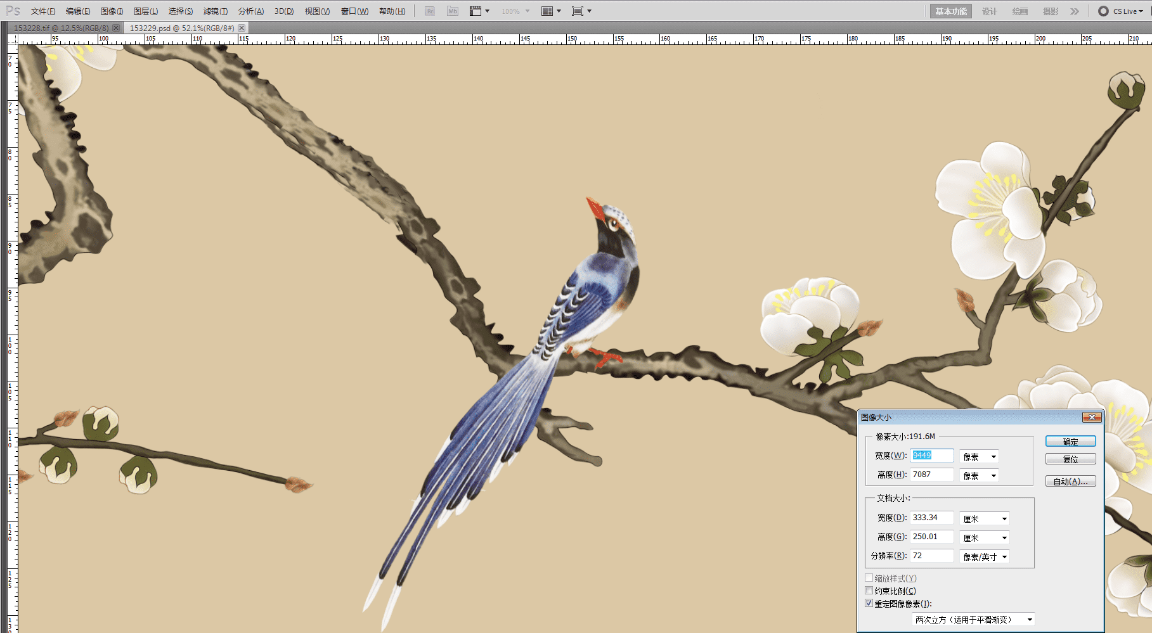Click the pixel 宽度(W) field showing 9449
This screenshot has width=1152, height=633.
point(932,456)
